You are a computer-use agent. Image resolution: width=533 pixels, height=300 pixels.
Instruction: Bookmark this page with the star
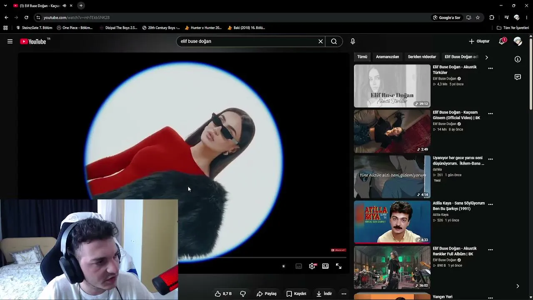478,17
